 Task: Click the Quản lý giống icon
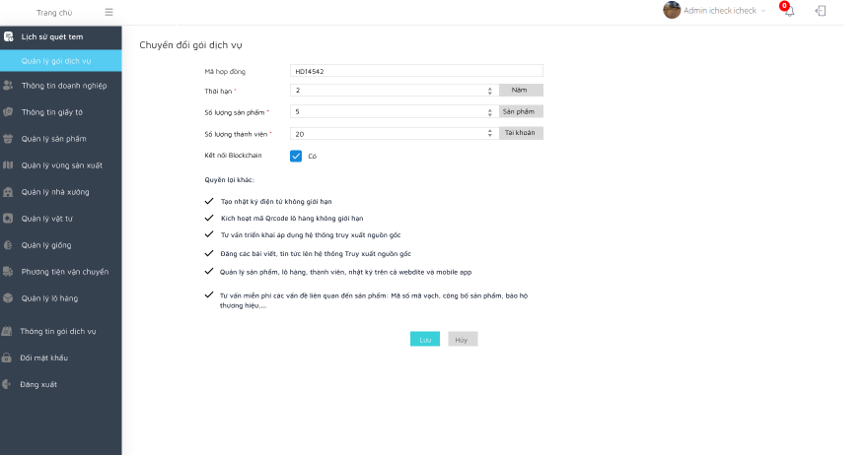click(x=8, y=245)
